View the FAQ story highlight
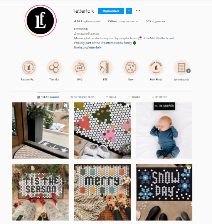The width and height of the screenshot is (212, 224). point(80,68)
